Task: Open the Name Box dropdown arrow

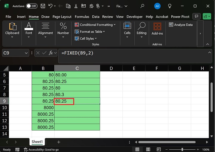Action: 26,53
